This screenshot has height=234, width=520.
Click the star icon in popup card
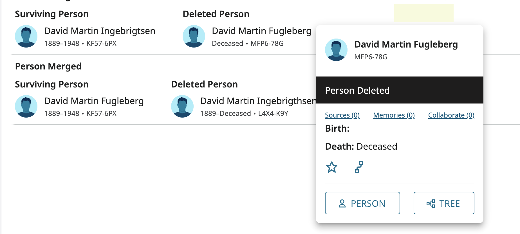(x=332, y=167)
